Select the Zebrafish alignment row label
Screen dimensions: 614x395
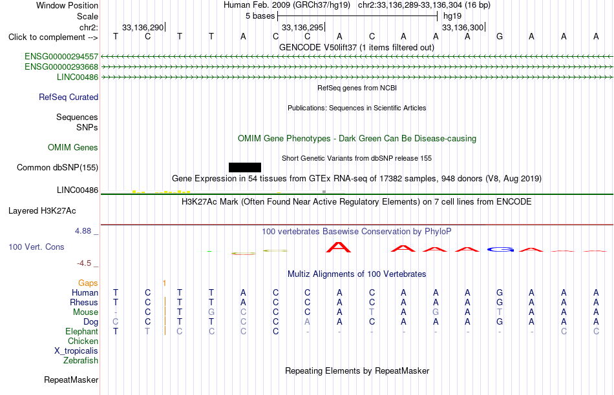(x=81, y=360)
